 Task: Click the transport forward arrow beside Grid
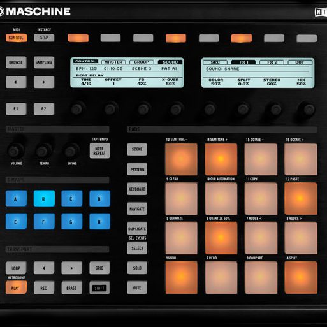[x=71, y=268]
